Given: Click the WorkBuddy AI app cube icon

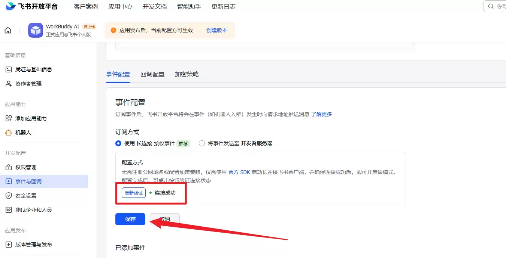Looking at the screenshot, I should (36, 30).
